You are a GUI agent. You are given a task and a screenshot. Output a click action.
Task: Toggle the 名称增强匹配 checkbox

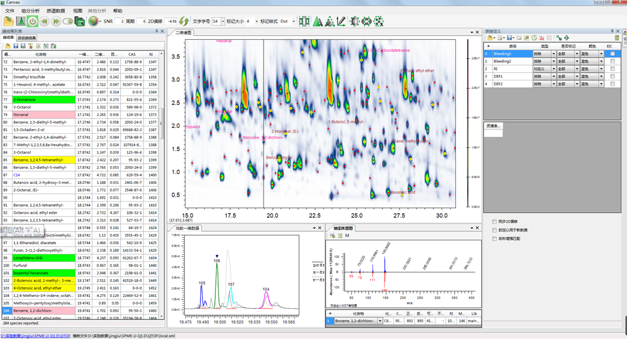[494, 238]
